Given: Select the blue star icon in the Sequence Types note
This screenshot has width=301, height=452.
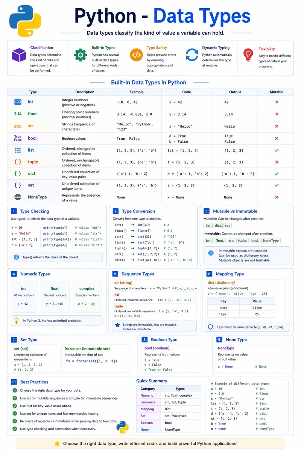Looking at the screenshot, I should (117, 325).
